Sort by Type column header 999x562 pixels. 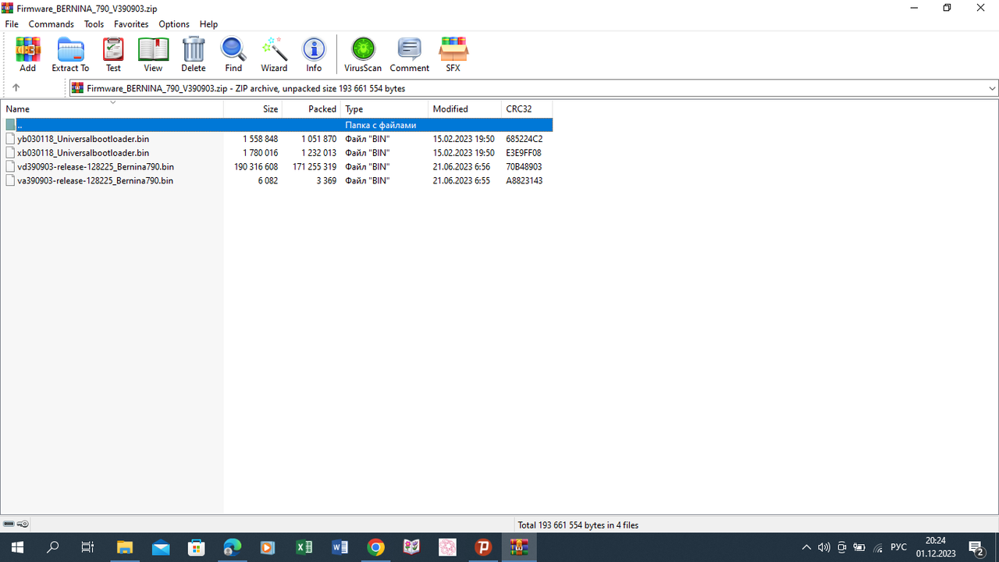[x=385, y=109]
